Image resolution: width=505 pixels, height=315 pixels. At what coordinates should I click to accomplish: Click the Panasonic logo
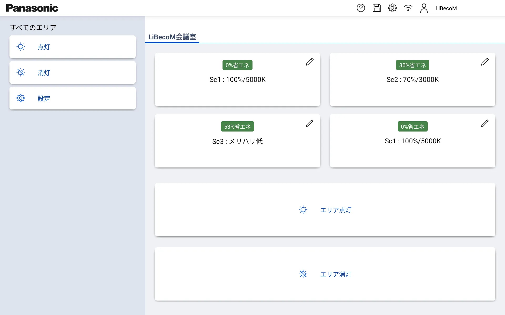pyautogui.click(x=32, y=8)
